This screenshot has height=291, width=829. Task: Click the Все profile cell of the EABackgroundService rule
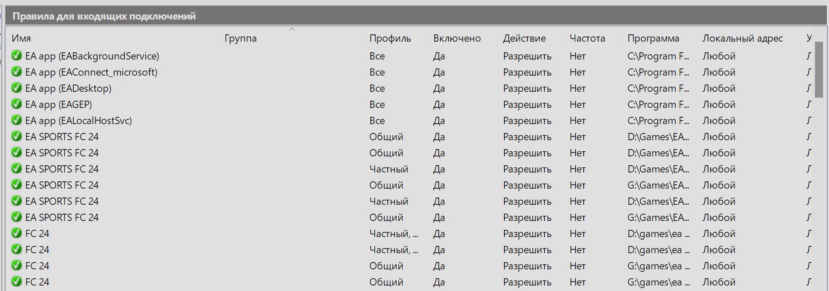[x=377, y=56]
